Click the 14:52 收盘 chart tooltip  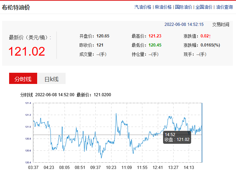click(x=177, y=137)
